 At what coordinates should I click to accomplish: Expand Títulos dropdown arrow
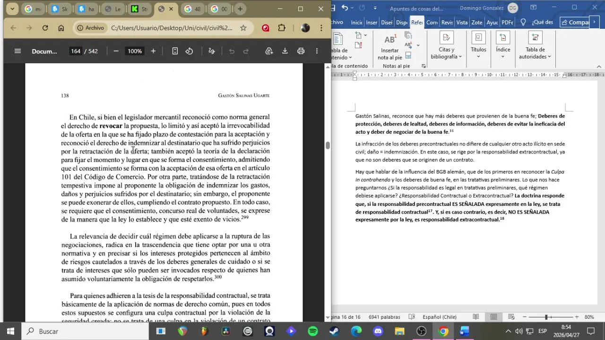tap(478, 57)
